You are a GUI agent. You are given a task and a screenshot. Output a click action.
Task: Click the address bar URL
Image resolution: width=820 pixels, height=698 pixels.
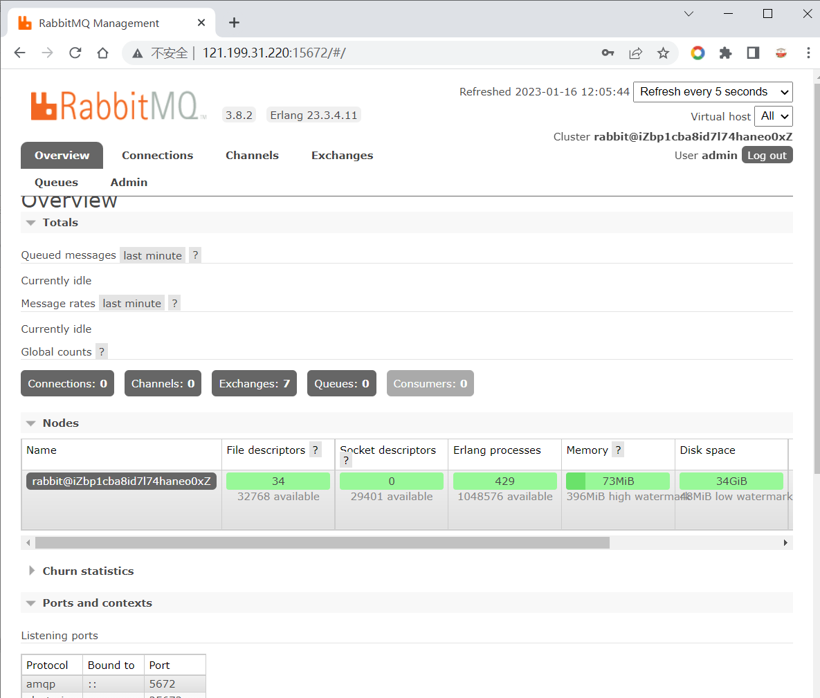coord(274,53)
